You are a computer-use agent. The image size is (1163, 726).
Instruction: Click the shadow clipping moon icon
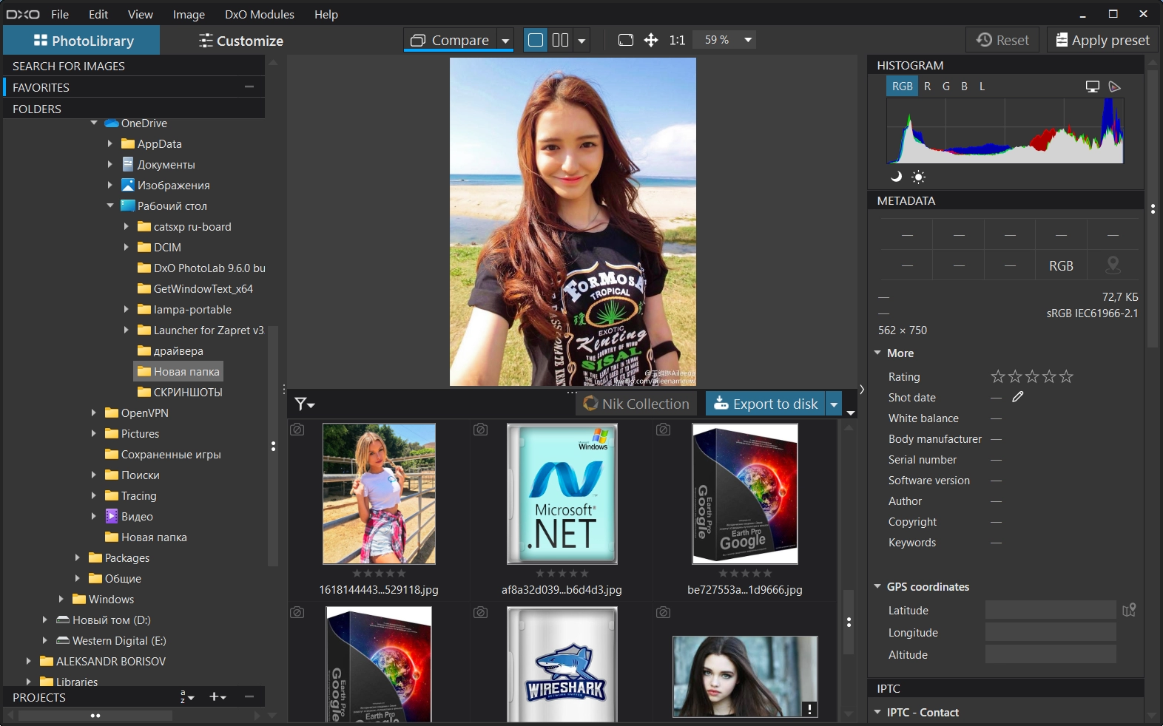[896, 177]
